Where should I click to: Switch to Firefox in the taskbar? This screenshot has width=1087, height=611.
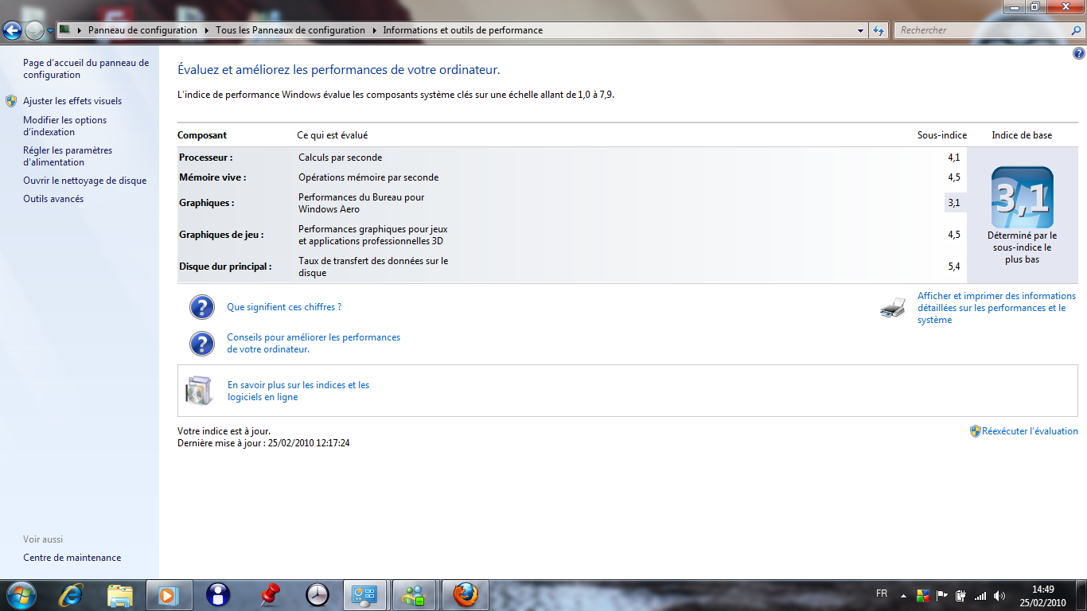point(465,595)
